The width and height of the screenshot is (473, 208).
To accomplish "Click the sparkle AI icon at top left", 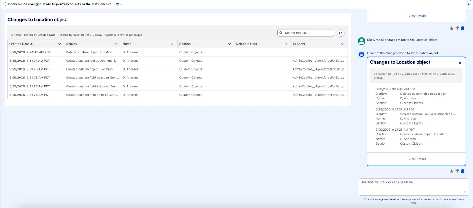I will 4,4.
